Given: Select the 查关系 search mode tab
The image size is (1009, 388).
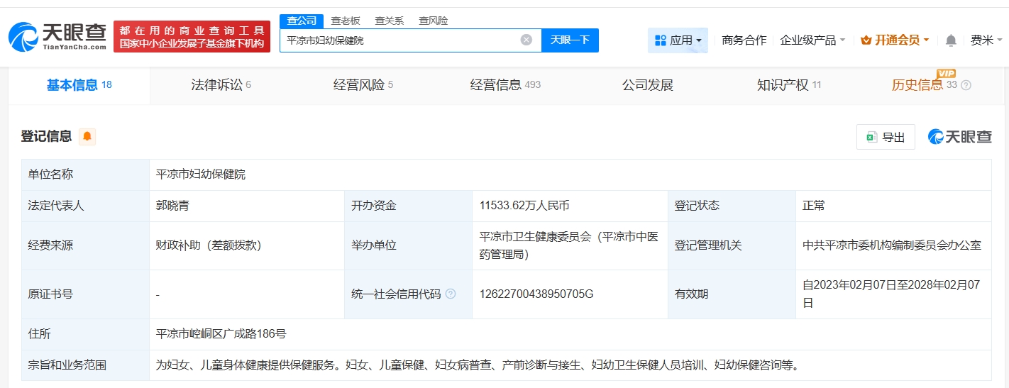Looking at the screenshot, I should 389,21.
